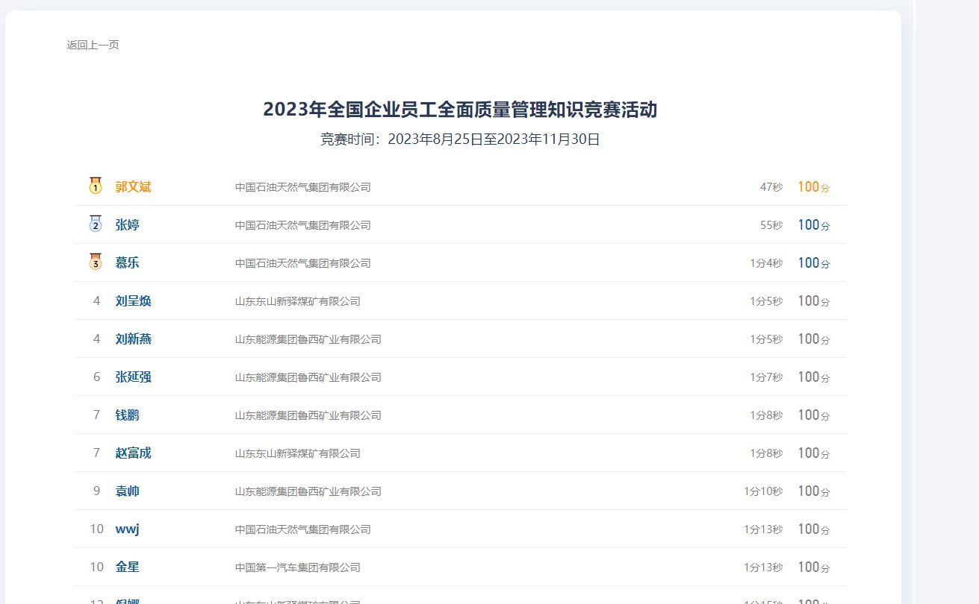
Task: Click the rank number 9 beside 袁帅
Action: pos(96,491)
